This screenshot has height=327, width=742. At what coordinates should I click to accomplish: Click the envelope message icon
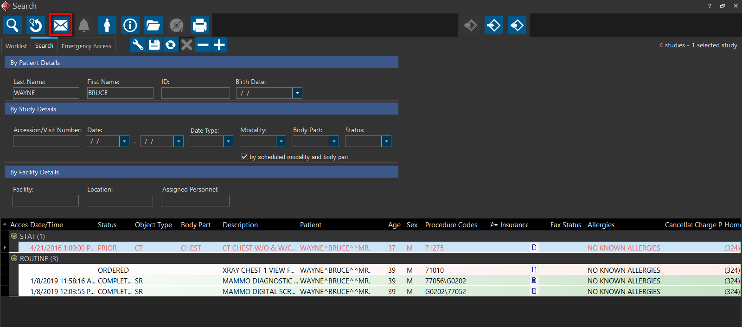click(61, 25)
